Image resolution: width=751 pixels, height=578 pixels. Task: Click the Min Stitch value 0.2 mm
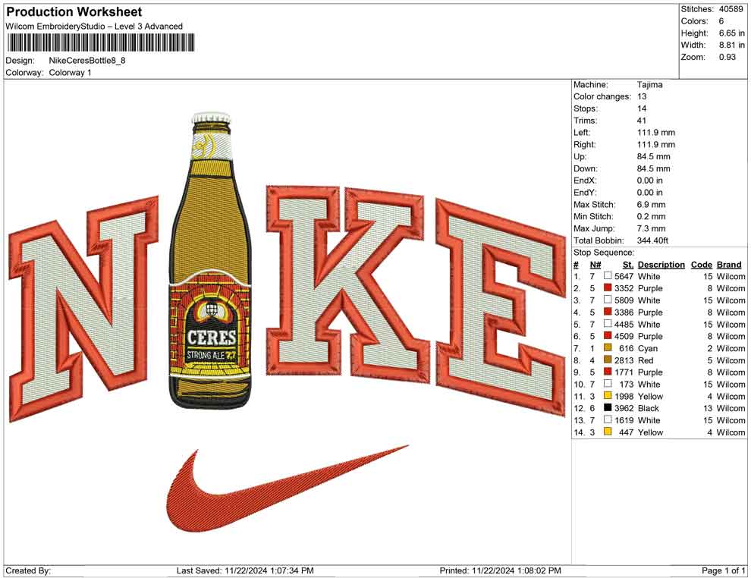click(x=652, y=216)
